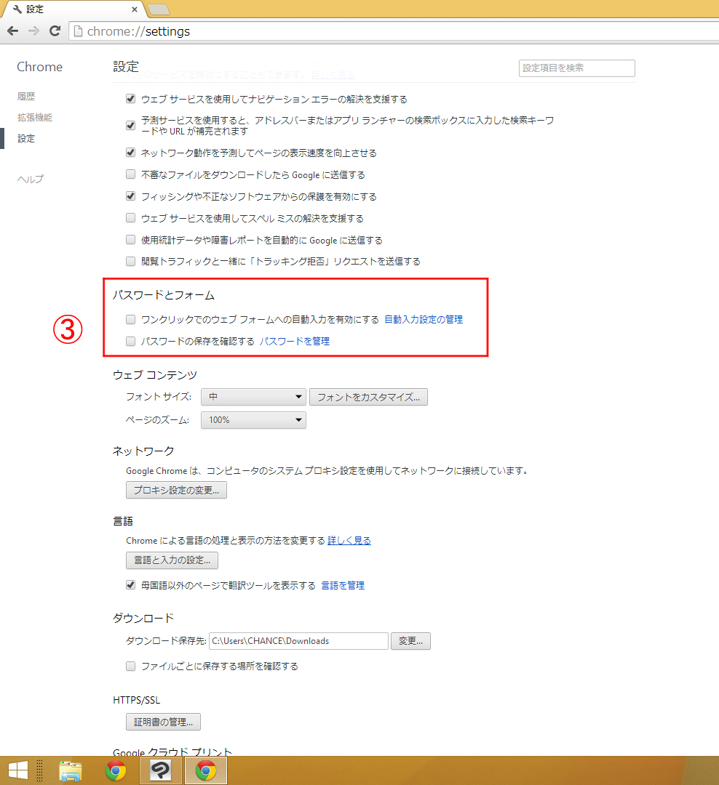Image resolution: width=719 pixels, height=785 pixels.
Task: Open 拡張機能 in the sidebar
Action: click(x=35, y=117)
